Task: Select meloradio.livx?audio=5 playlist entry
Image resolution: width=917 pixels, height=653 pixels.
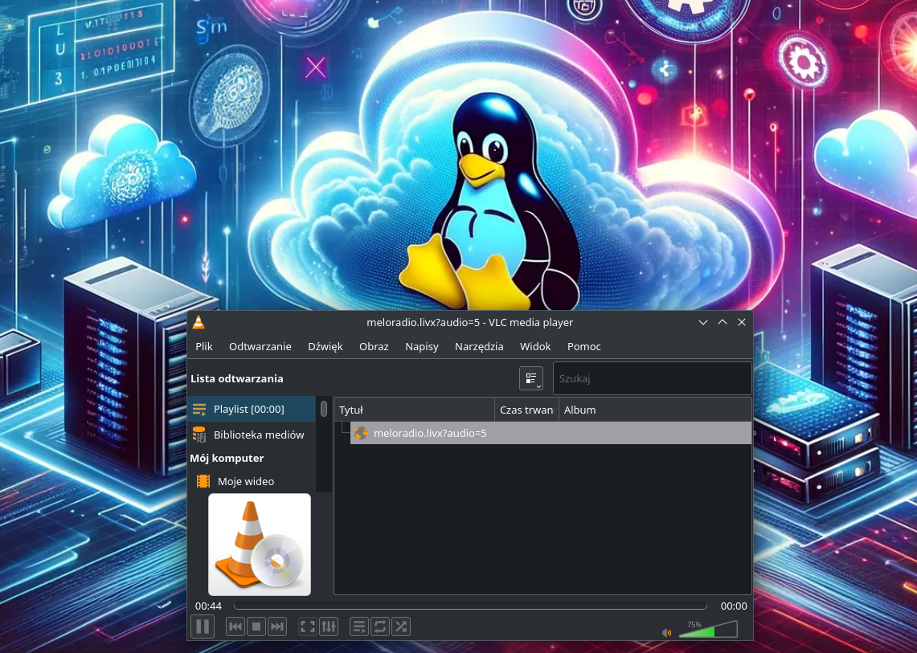Action: pyautogui.click(x=430, y=434)
